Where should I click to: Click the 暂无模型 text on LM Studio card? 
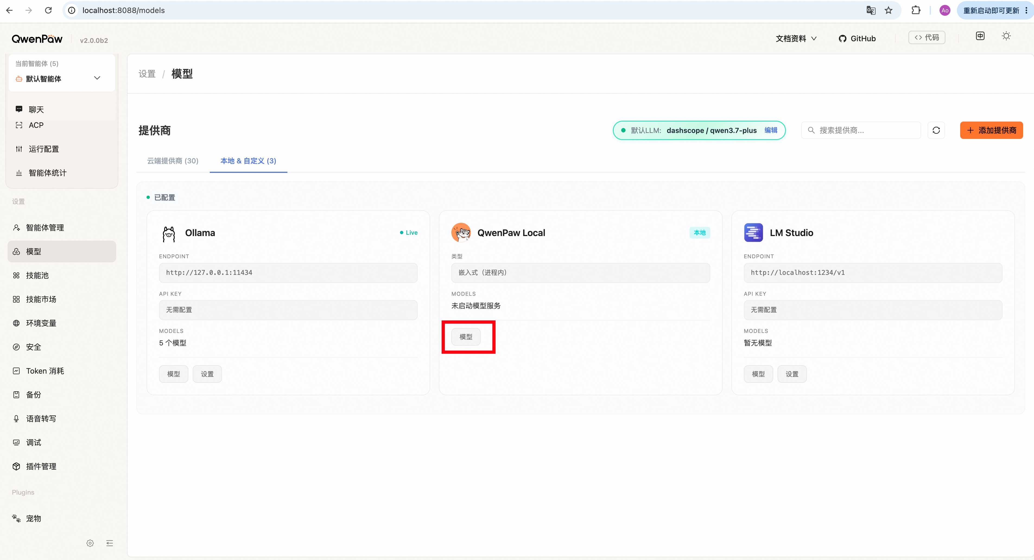click(x=758, y=343)
